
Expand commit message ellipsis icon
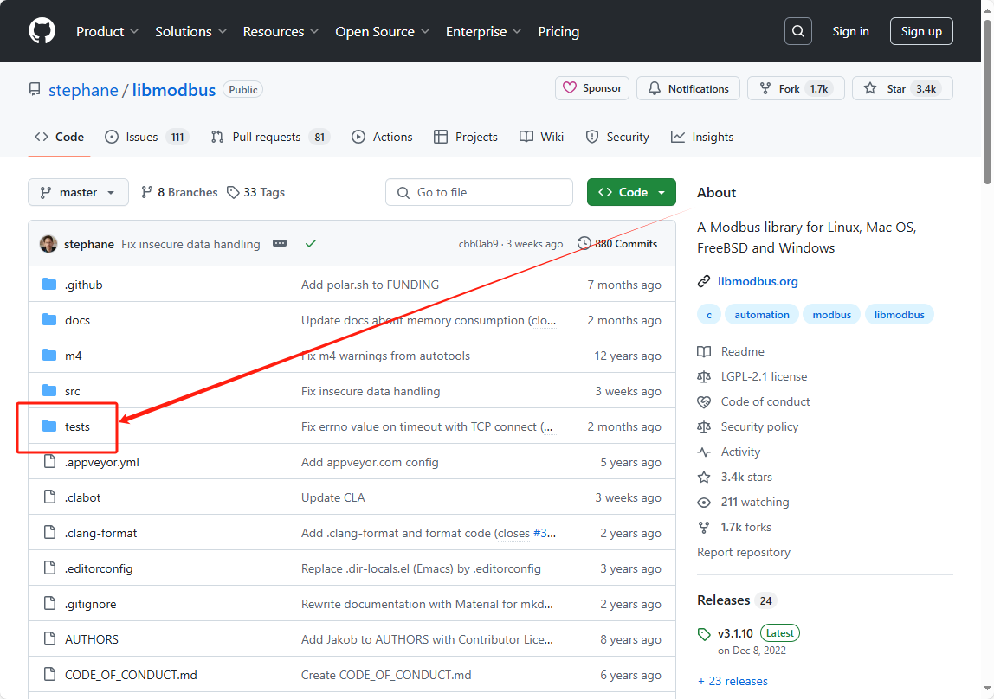279,244
